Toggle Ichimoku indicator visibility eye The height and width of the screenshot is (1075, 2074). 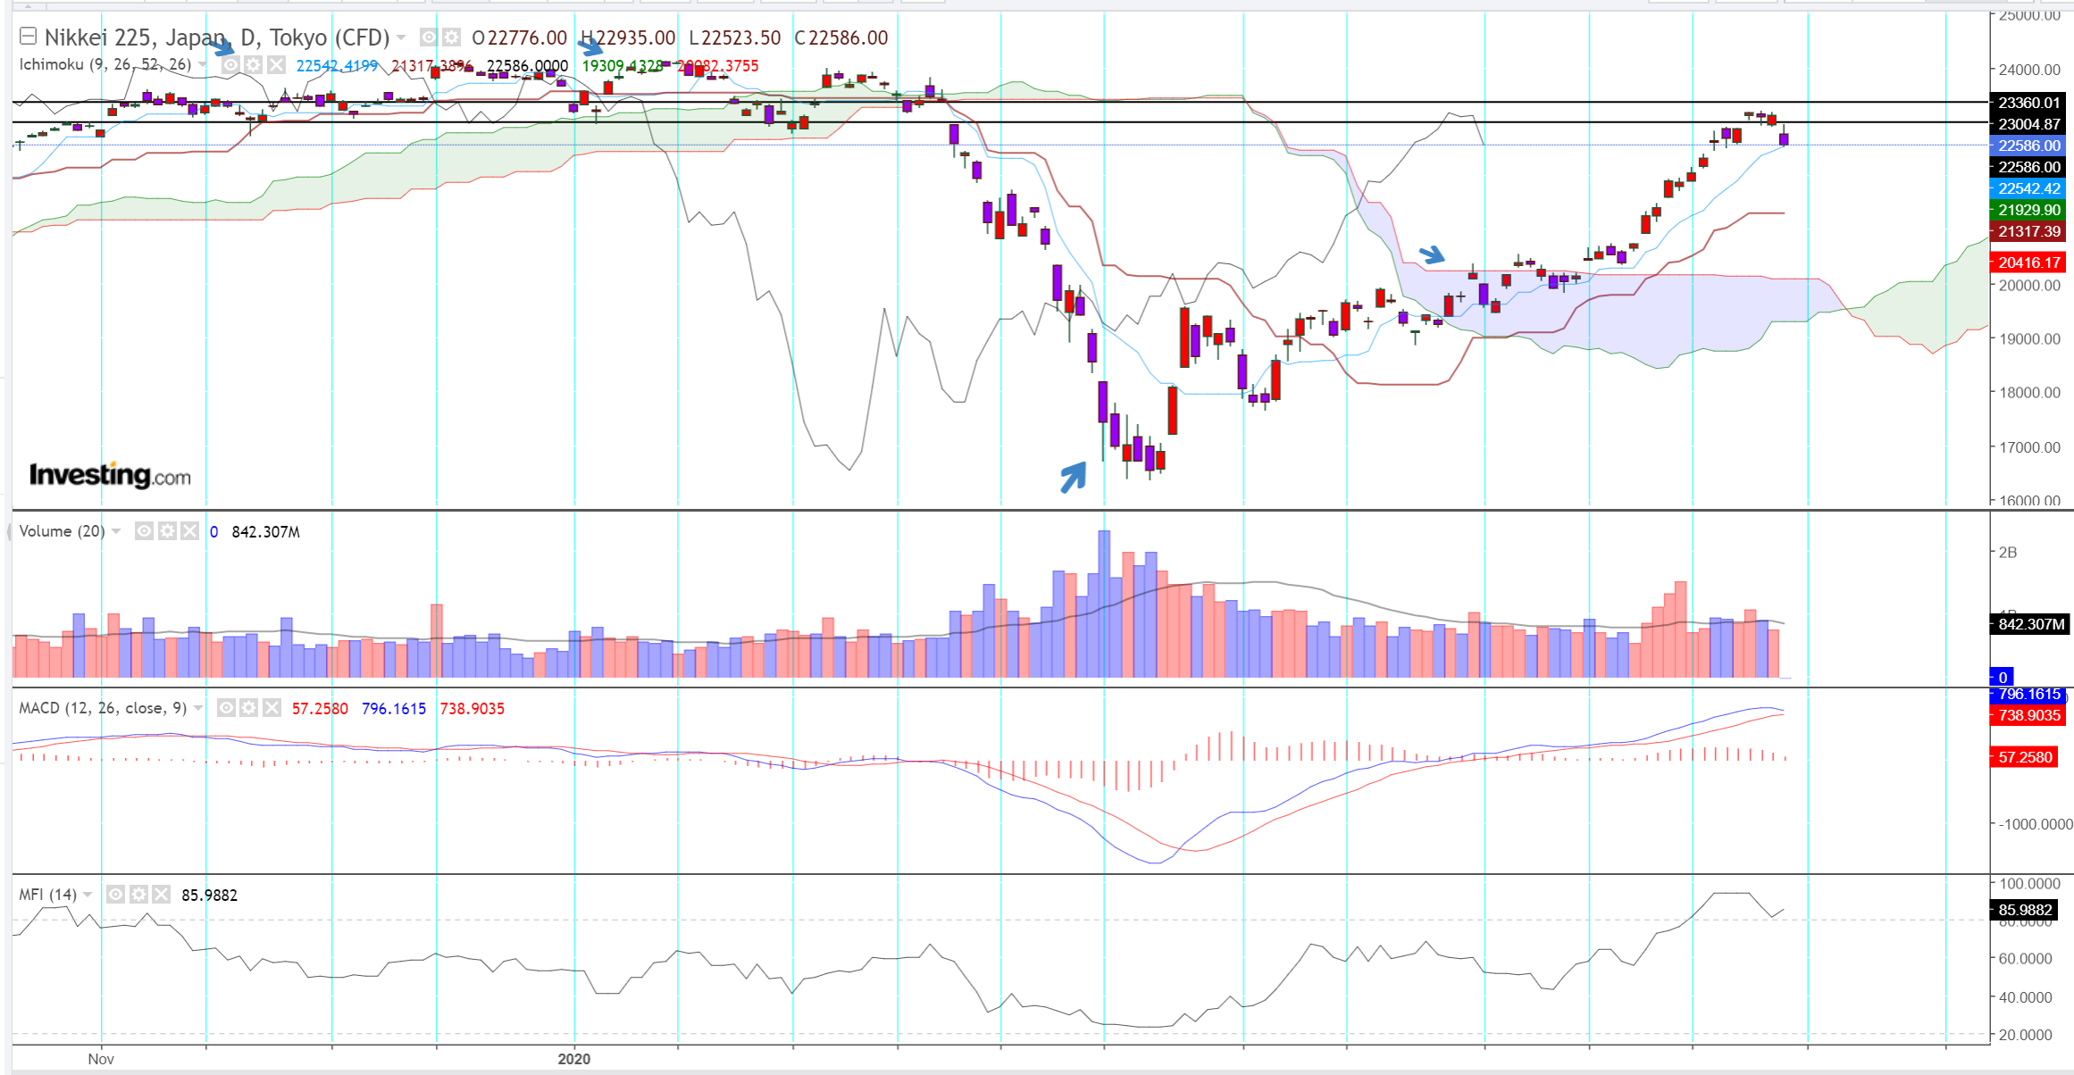pyautogui.click(x=230, y=65)
